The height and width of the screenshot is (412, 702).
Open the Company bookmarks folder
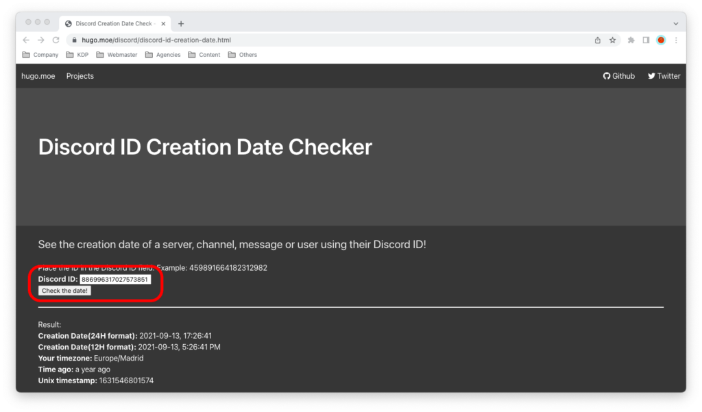point(40,55)
